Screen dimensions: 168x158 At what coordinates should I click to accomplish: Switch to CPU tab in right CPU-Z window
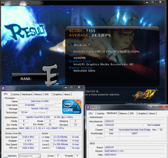coord(91,114)
